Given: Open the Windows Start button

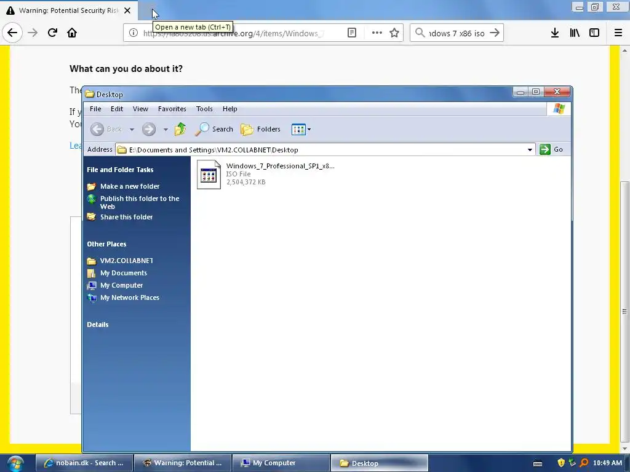Looking at the screenshot, I should 15,463.
